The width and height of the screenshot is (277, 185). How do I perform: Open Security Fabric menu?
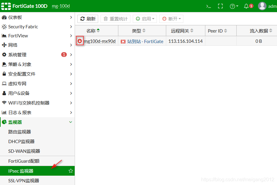tap(37, 27)
